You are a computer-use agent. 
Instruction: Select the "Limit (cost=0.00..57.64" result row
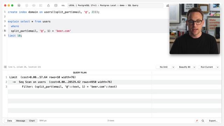114,77
